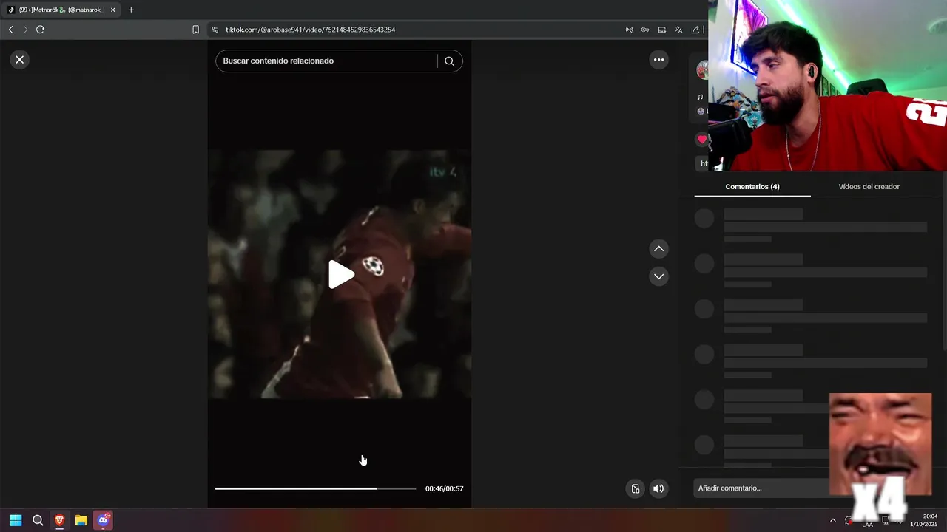The height and width of the screenshot is (532, 947).
Task: Show hidden system tray icons
Action: pos(833,520)
